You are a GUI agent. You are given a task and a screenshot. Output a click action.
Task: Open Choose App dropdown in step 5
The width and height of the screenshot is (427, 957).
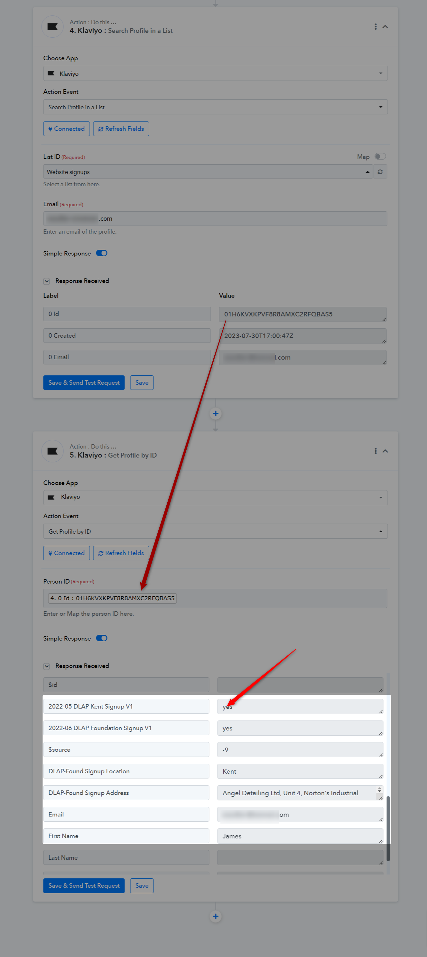(215, 498)
